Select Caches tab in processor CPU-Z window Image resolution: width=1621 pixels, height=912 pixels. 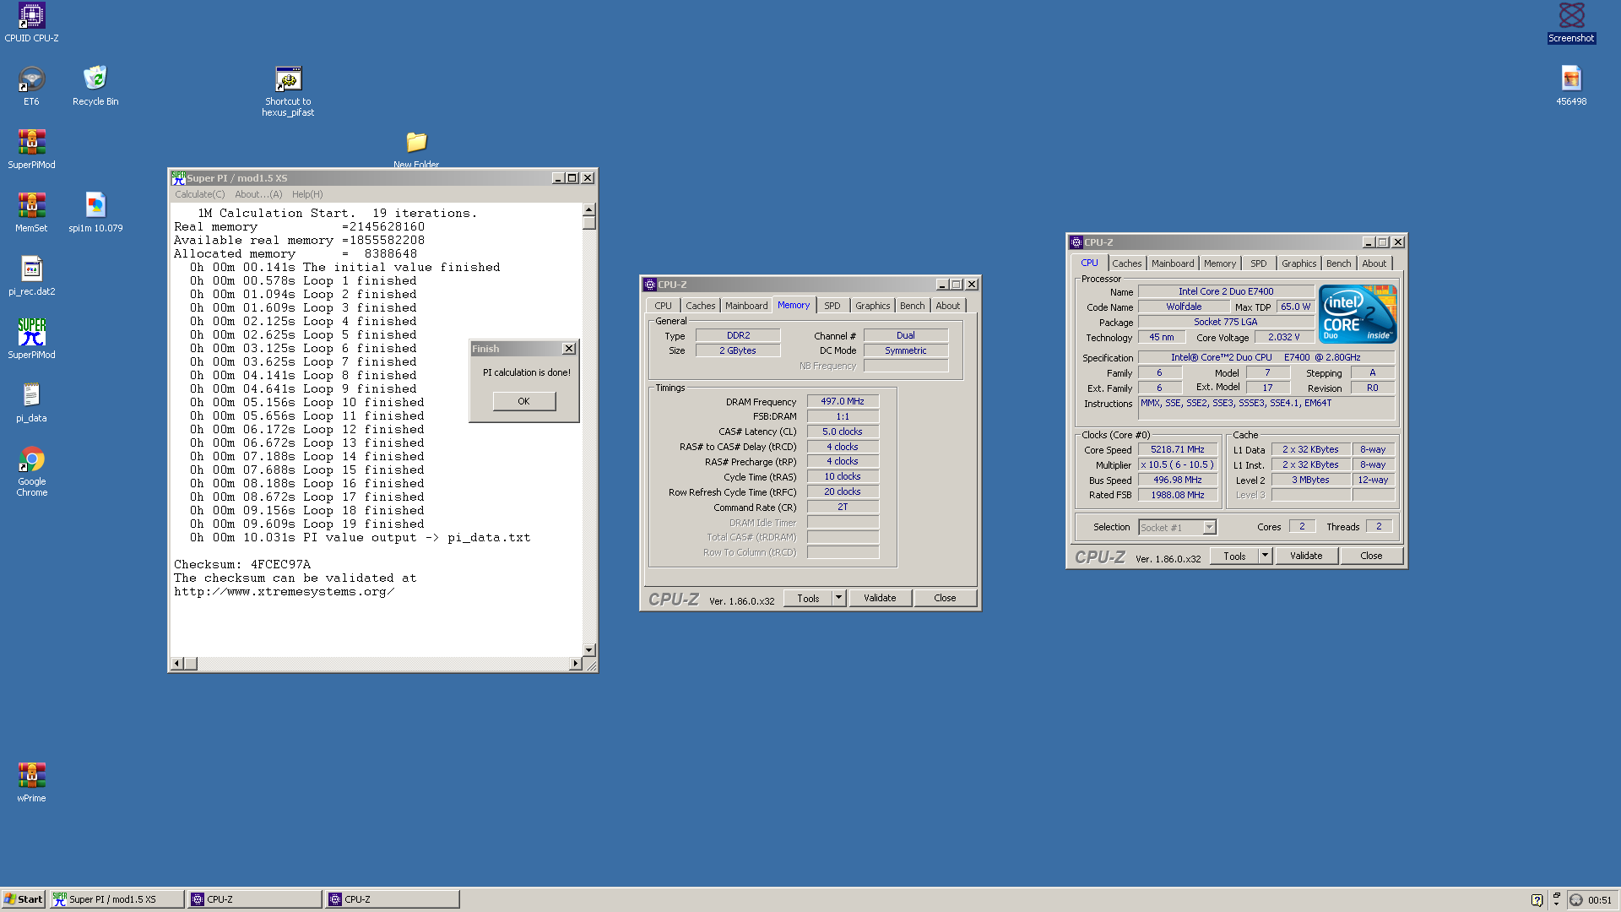(1126, 263)
